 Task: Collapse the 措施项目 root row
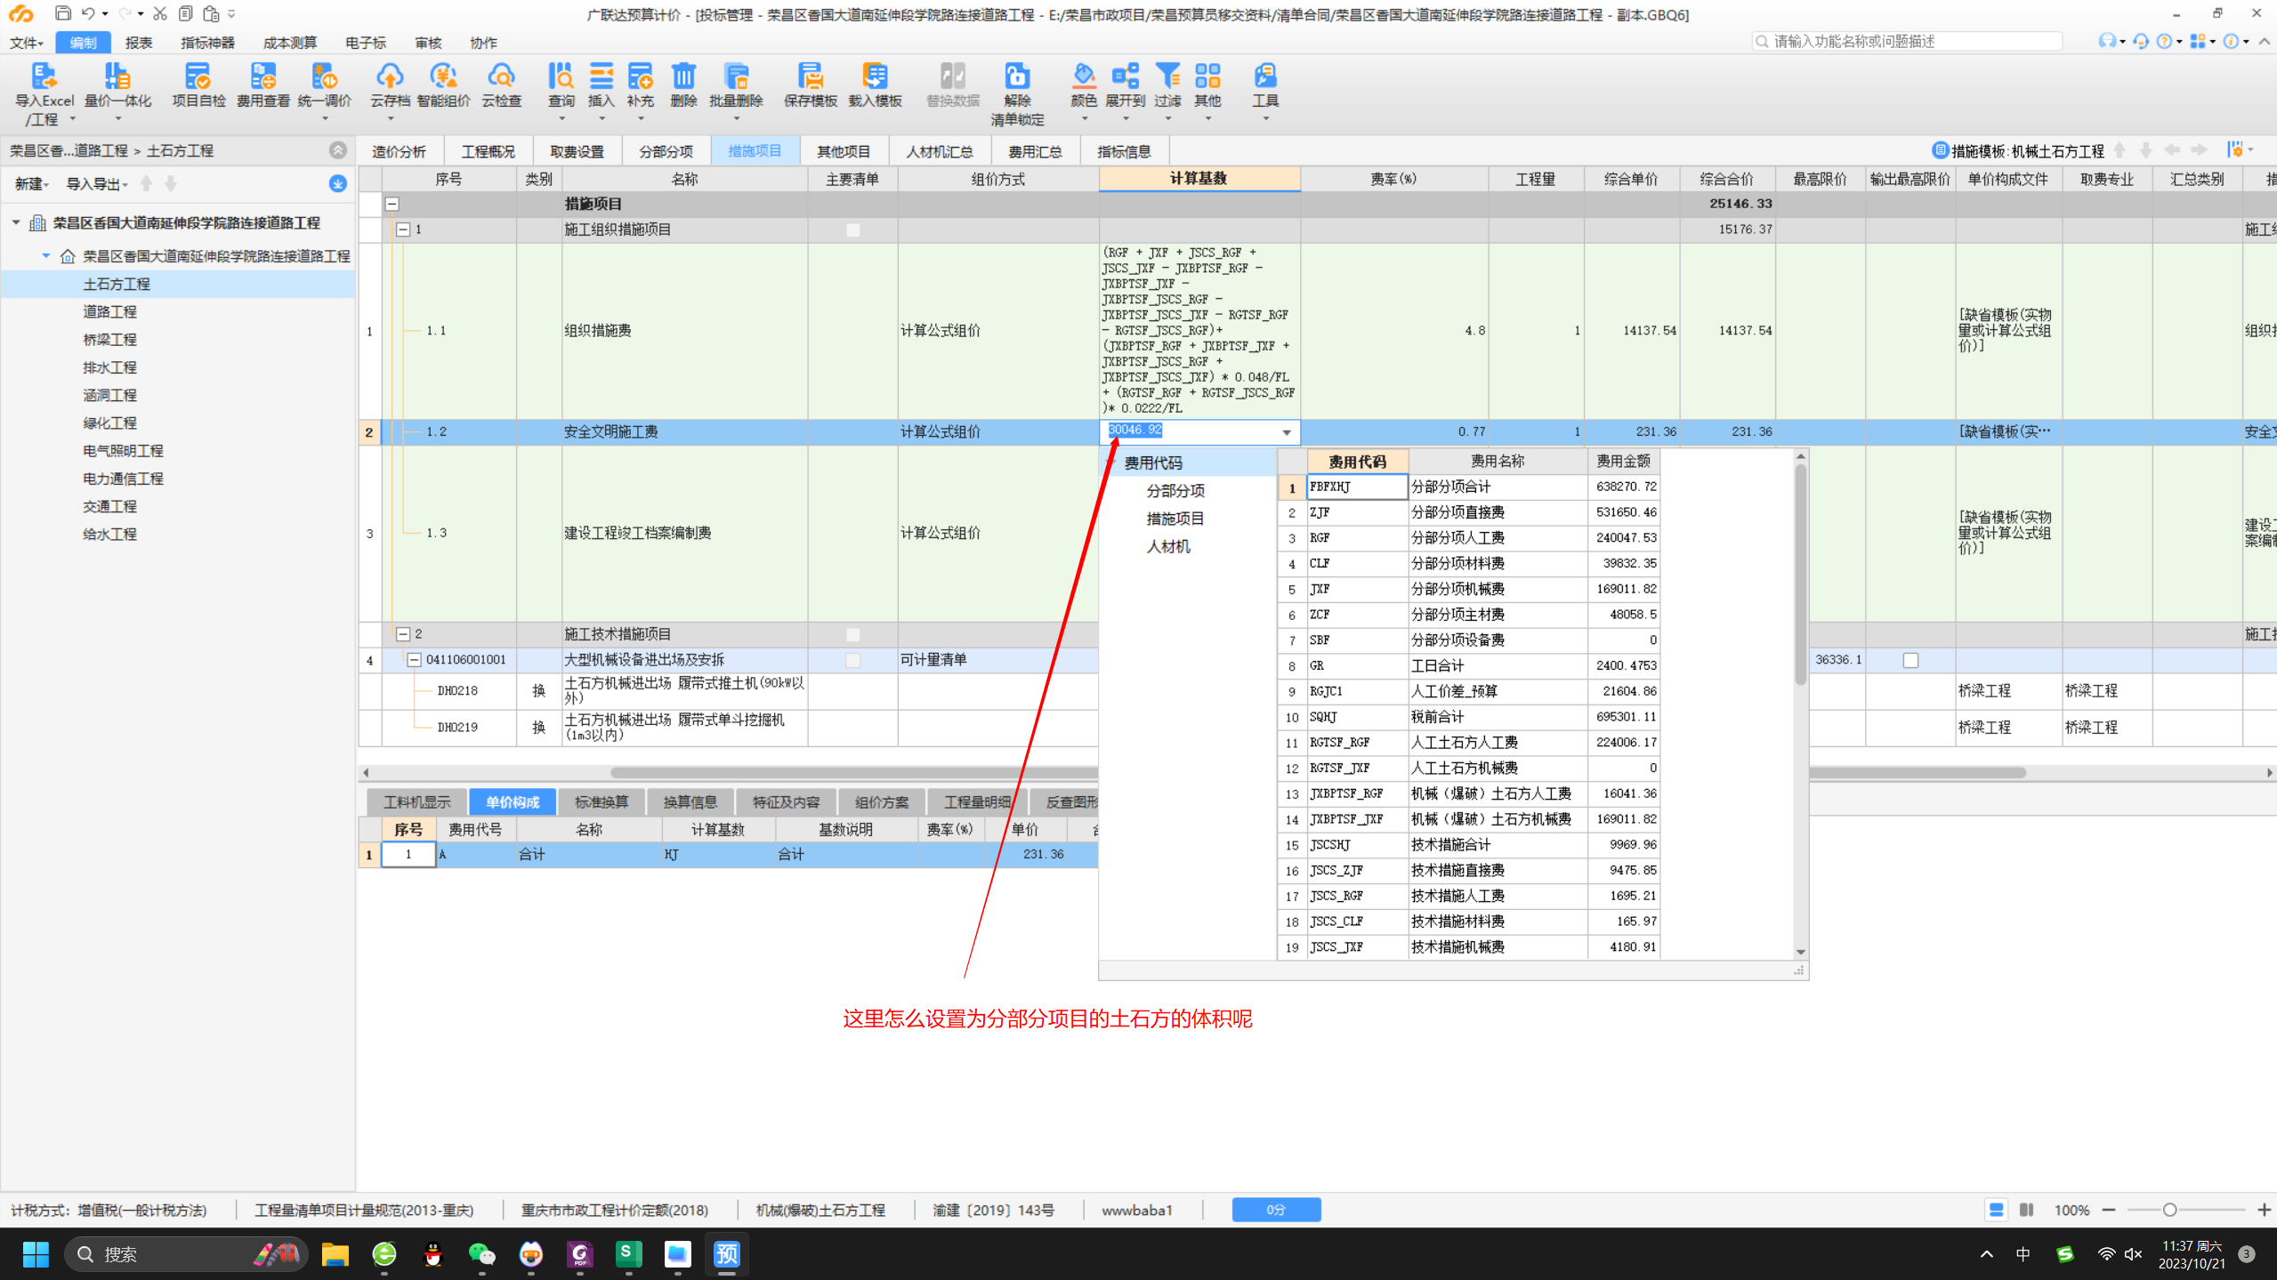(392, 204)
